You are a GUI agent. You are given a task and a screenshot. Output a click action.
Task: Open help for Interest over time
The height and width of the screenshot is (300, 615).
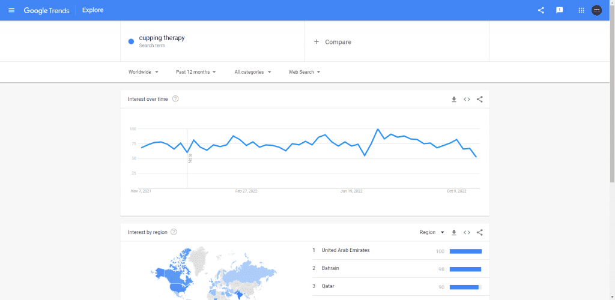click(175, 99)
